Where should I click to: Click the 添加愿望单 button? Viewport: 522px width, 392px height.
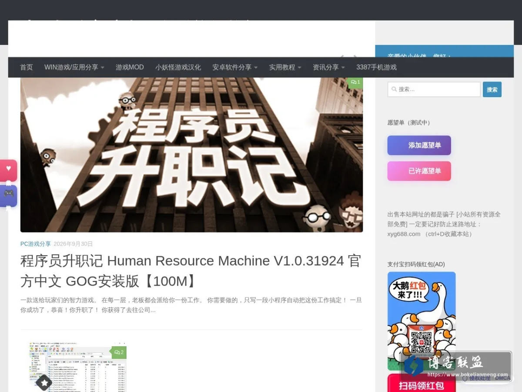coord(419,145)
